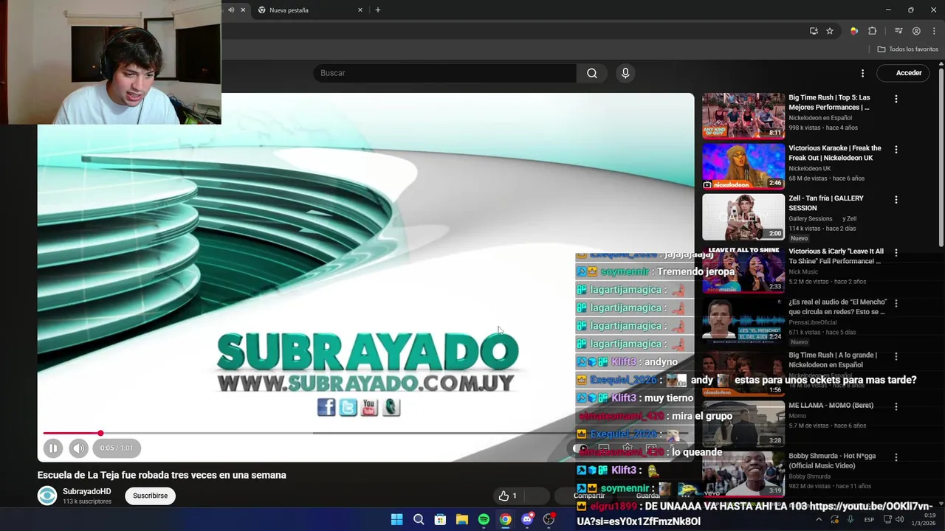Open Chrome's three-dot main menu

point(935,31)
